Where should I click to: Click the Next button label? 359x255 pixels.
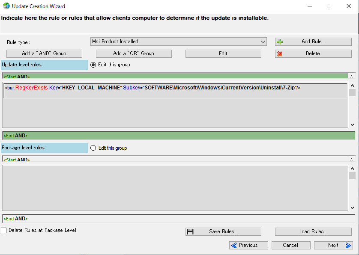pyautogui.click(x=333, y=245)
